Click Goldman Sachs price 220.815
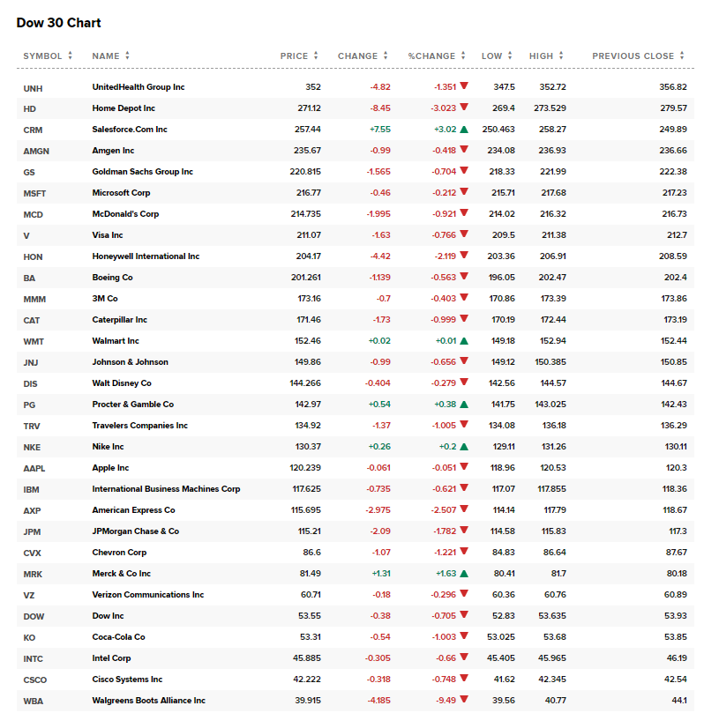 pyautogui.click(x=305, y=172)
